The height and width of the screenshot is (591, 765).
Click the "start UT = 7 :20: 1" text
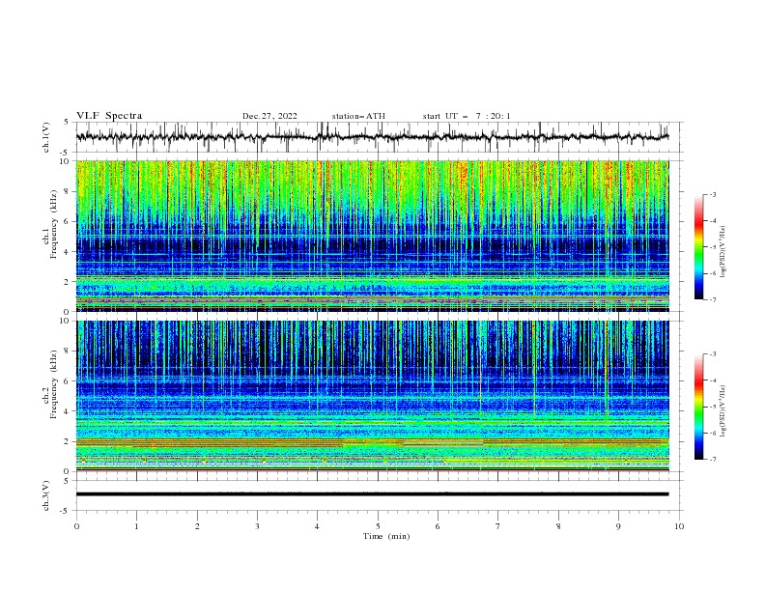point(467,116)
